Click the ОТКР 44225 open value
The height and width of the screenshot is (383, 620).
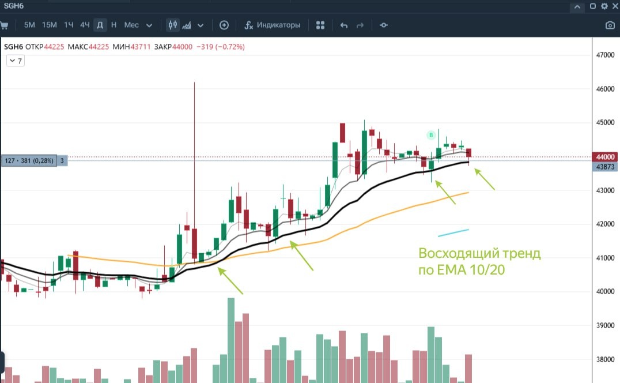(x=45, y=47)
